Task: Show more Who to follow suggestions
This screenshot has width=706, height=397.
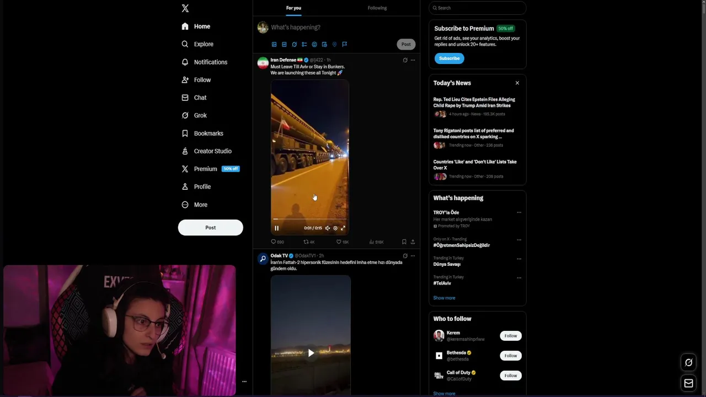Action: tap(444, 394)
